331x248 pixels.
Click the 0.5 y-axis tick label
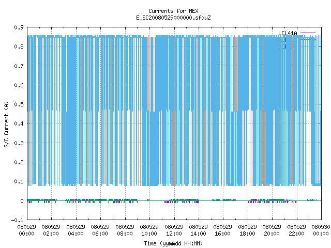(19, 104)
